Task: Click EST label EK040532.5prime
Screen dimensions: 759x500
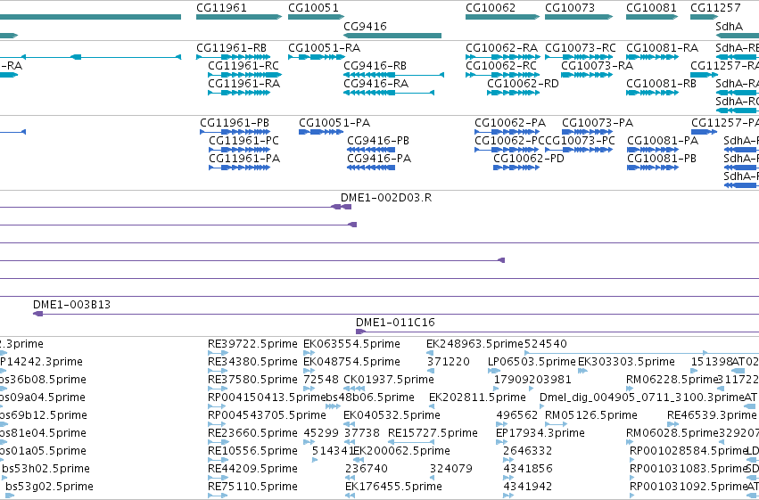Action: [x=392, y=415]
